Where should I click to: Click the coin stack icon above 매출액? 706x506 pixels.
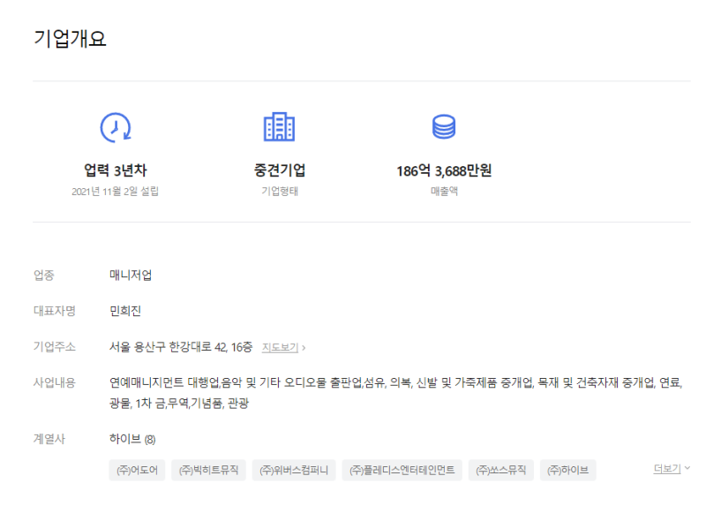click(443, 128)
